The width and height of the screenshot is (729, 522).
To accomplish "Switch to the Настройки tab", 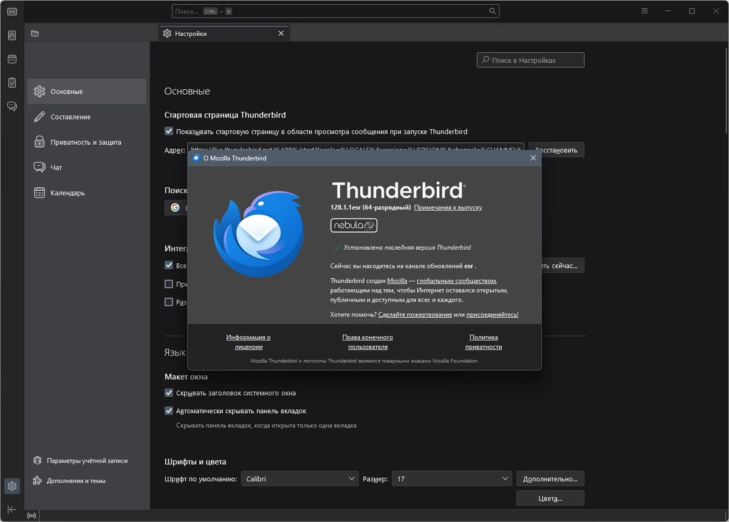I will [224, 33].
